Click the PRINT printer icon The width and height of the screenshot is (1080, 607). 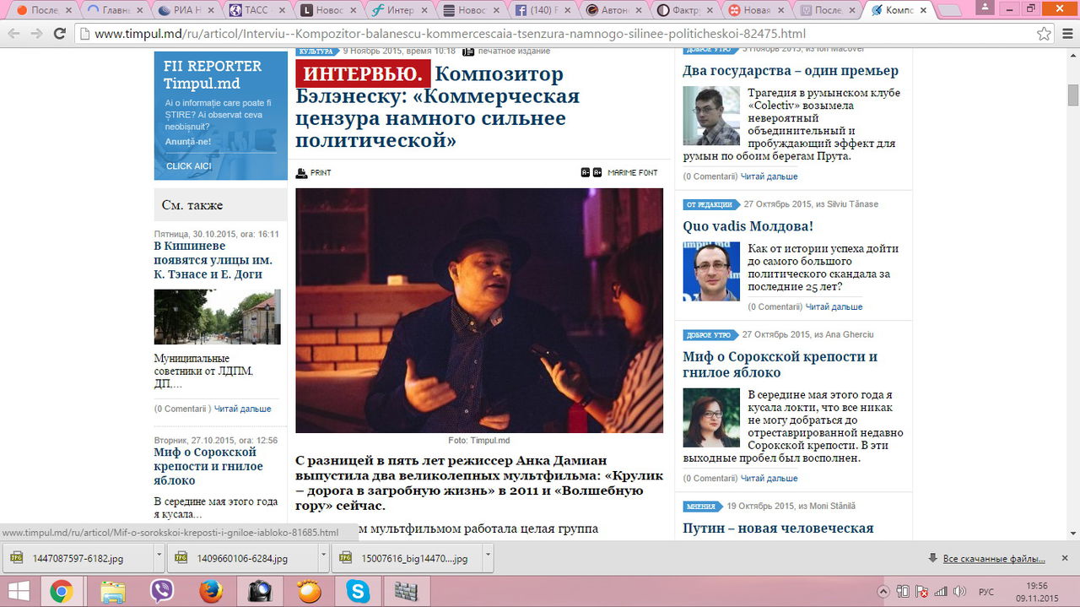302,173
